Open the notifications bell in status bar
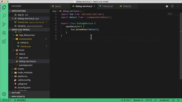 point(178,100)
